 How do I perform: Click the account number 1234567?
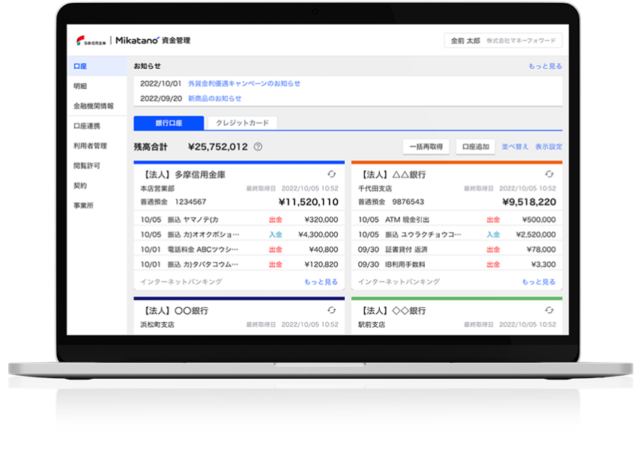point(190,202)
